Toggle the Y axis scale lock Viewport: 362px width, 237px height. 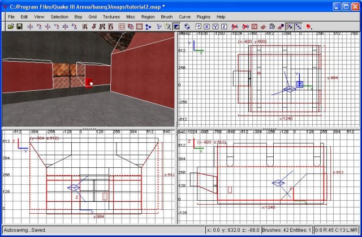(216, 27)
